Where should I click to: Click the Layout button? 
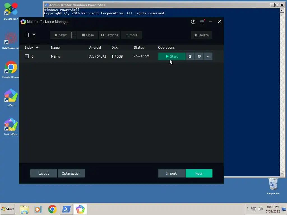(43, 173)
